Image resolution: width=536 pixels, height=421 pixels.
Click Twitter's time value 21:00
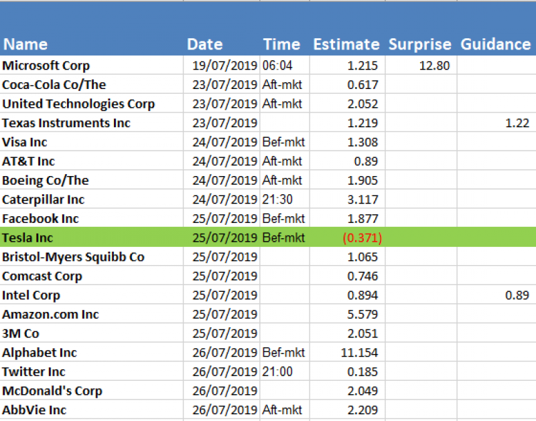click(x=277, y=371)
